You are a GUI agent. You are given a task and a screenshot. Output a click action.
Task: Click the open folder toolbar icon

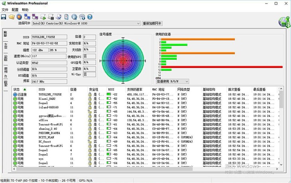pos(12,17)
